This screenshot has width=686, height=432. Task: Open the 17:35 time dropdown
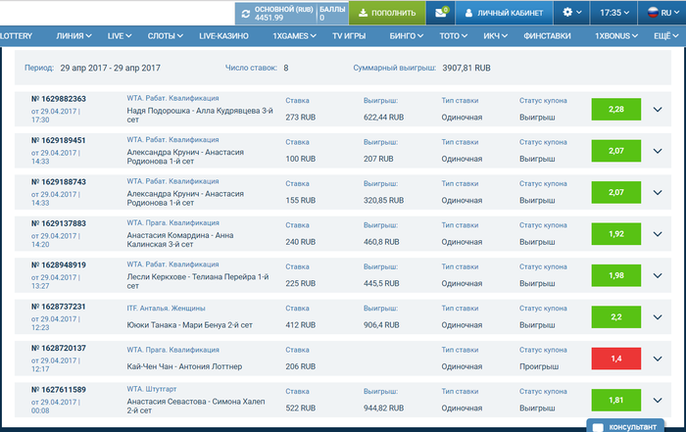tap(614, 13)
